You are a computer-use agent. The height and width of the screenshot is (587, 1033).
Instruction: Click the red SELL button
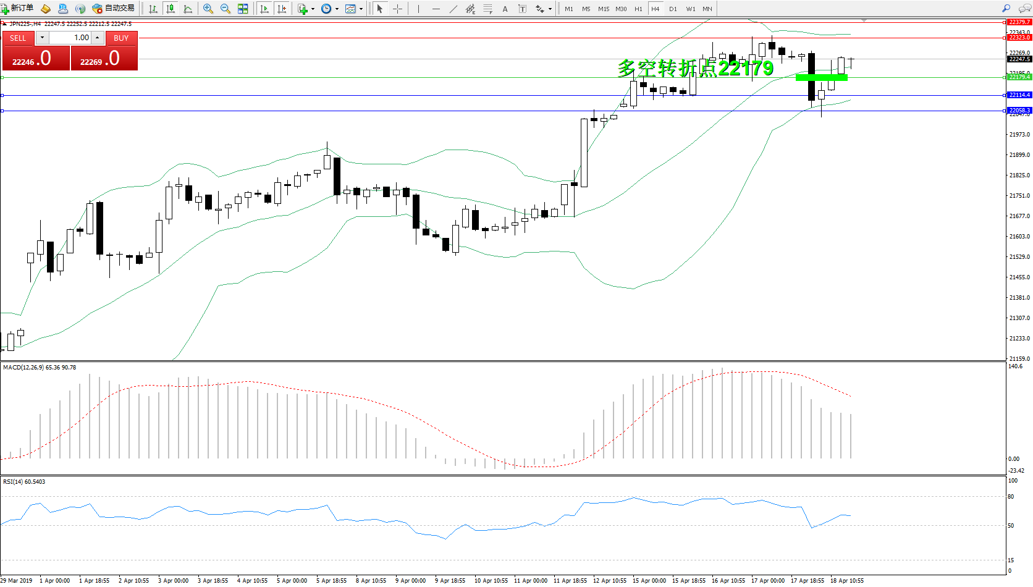[18, 38]
